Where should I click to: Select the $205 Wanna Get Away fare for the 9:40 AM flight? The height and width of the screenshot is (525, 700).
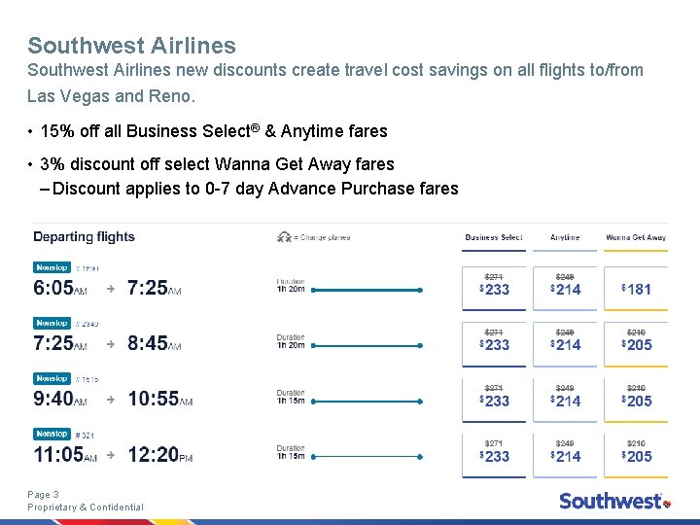[x=636, y=400]
